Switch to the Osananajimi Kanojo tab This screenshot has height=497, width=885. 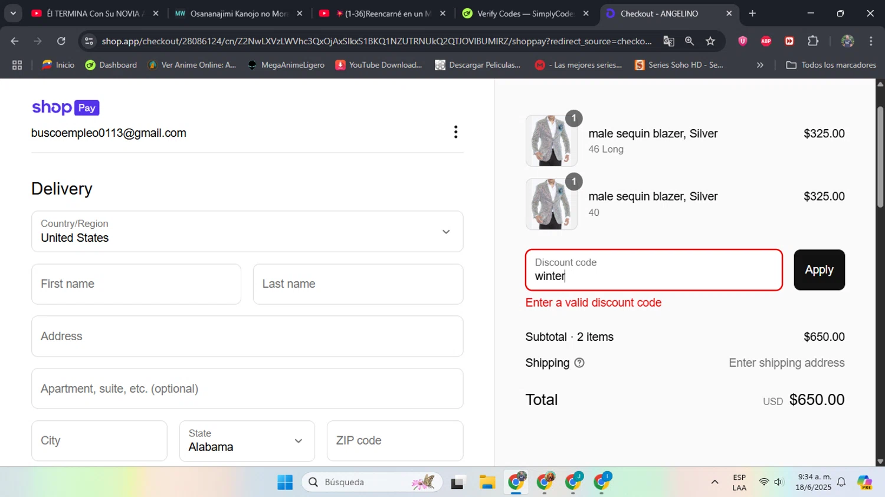(239, 14)
